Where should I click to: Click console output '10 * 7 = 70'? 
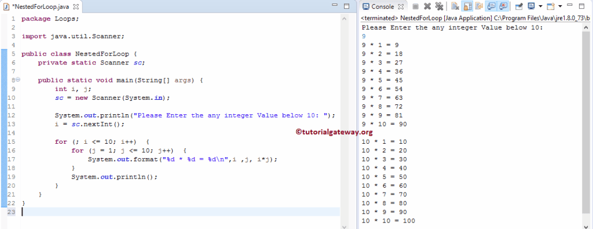pos(385,195)
